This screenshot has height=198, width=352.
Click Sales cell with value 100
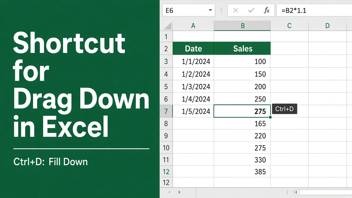[242, 61]
